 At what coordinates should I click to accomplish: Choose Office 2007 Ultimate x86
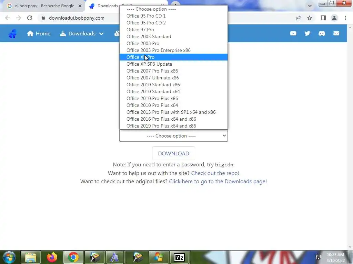(x=174, y=78)
